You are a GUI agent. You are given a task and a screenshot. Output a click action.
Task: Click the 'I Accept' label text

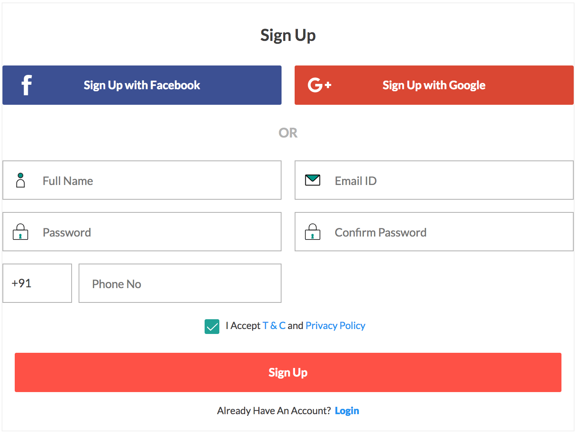(243, 326)
